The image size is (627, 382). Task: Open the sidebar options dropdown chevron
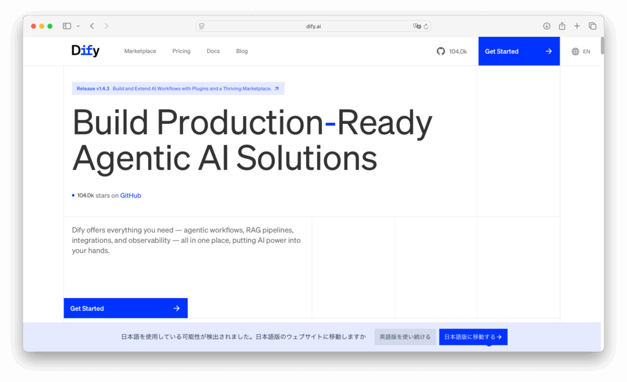pyautogui.click(x=78, y=26)
